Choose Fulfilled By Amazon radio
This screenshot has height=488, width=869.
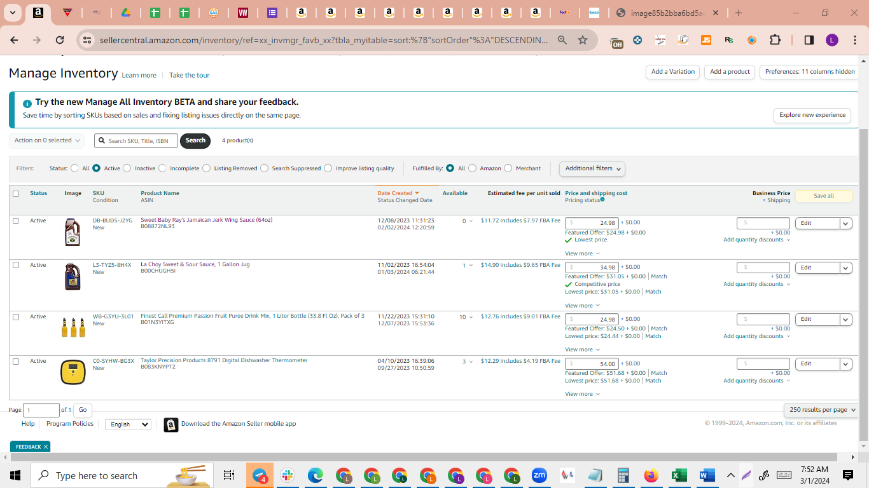(x=472, y=168)
